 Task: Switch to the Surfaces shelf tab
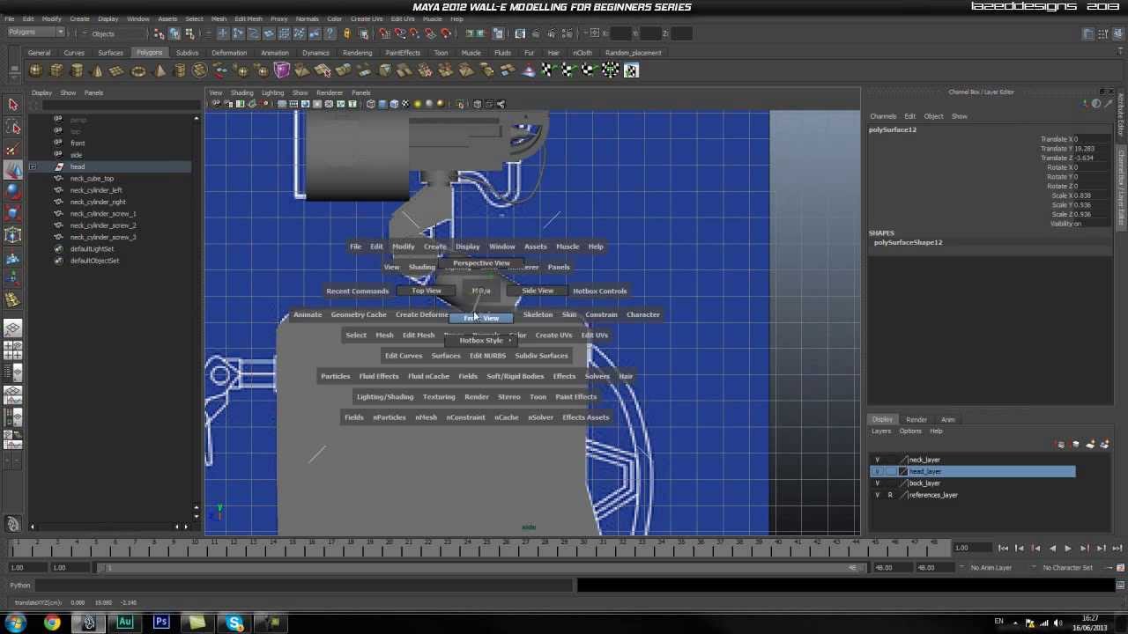[x=110, y=53]
